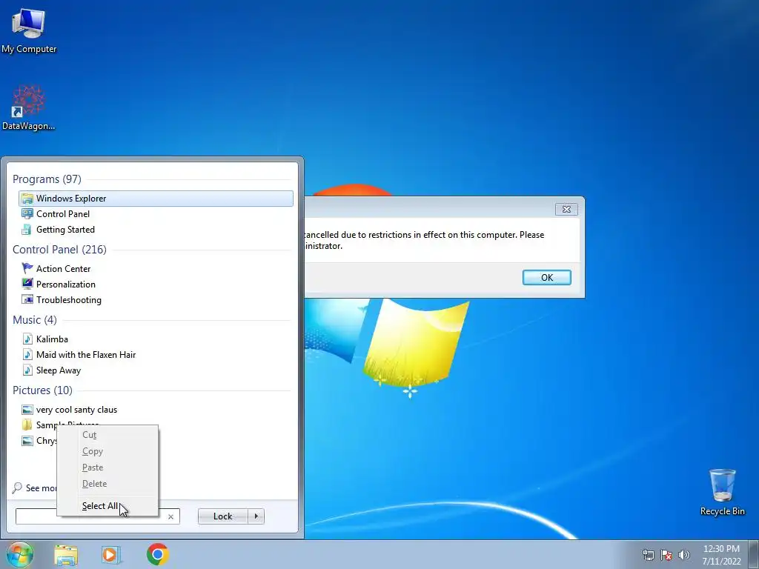Click the Troubleshooting result icon
The width and height of the screenshot is (759, 569).
27,299
